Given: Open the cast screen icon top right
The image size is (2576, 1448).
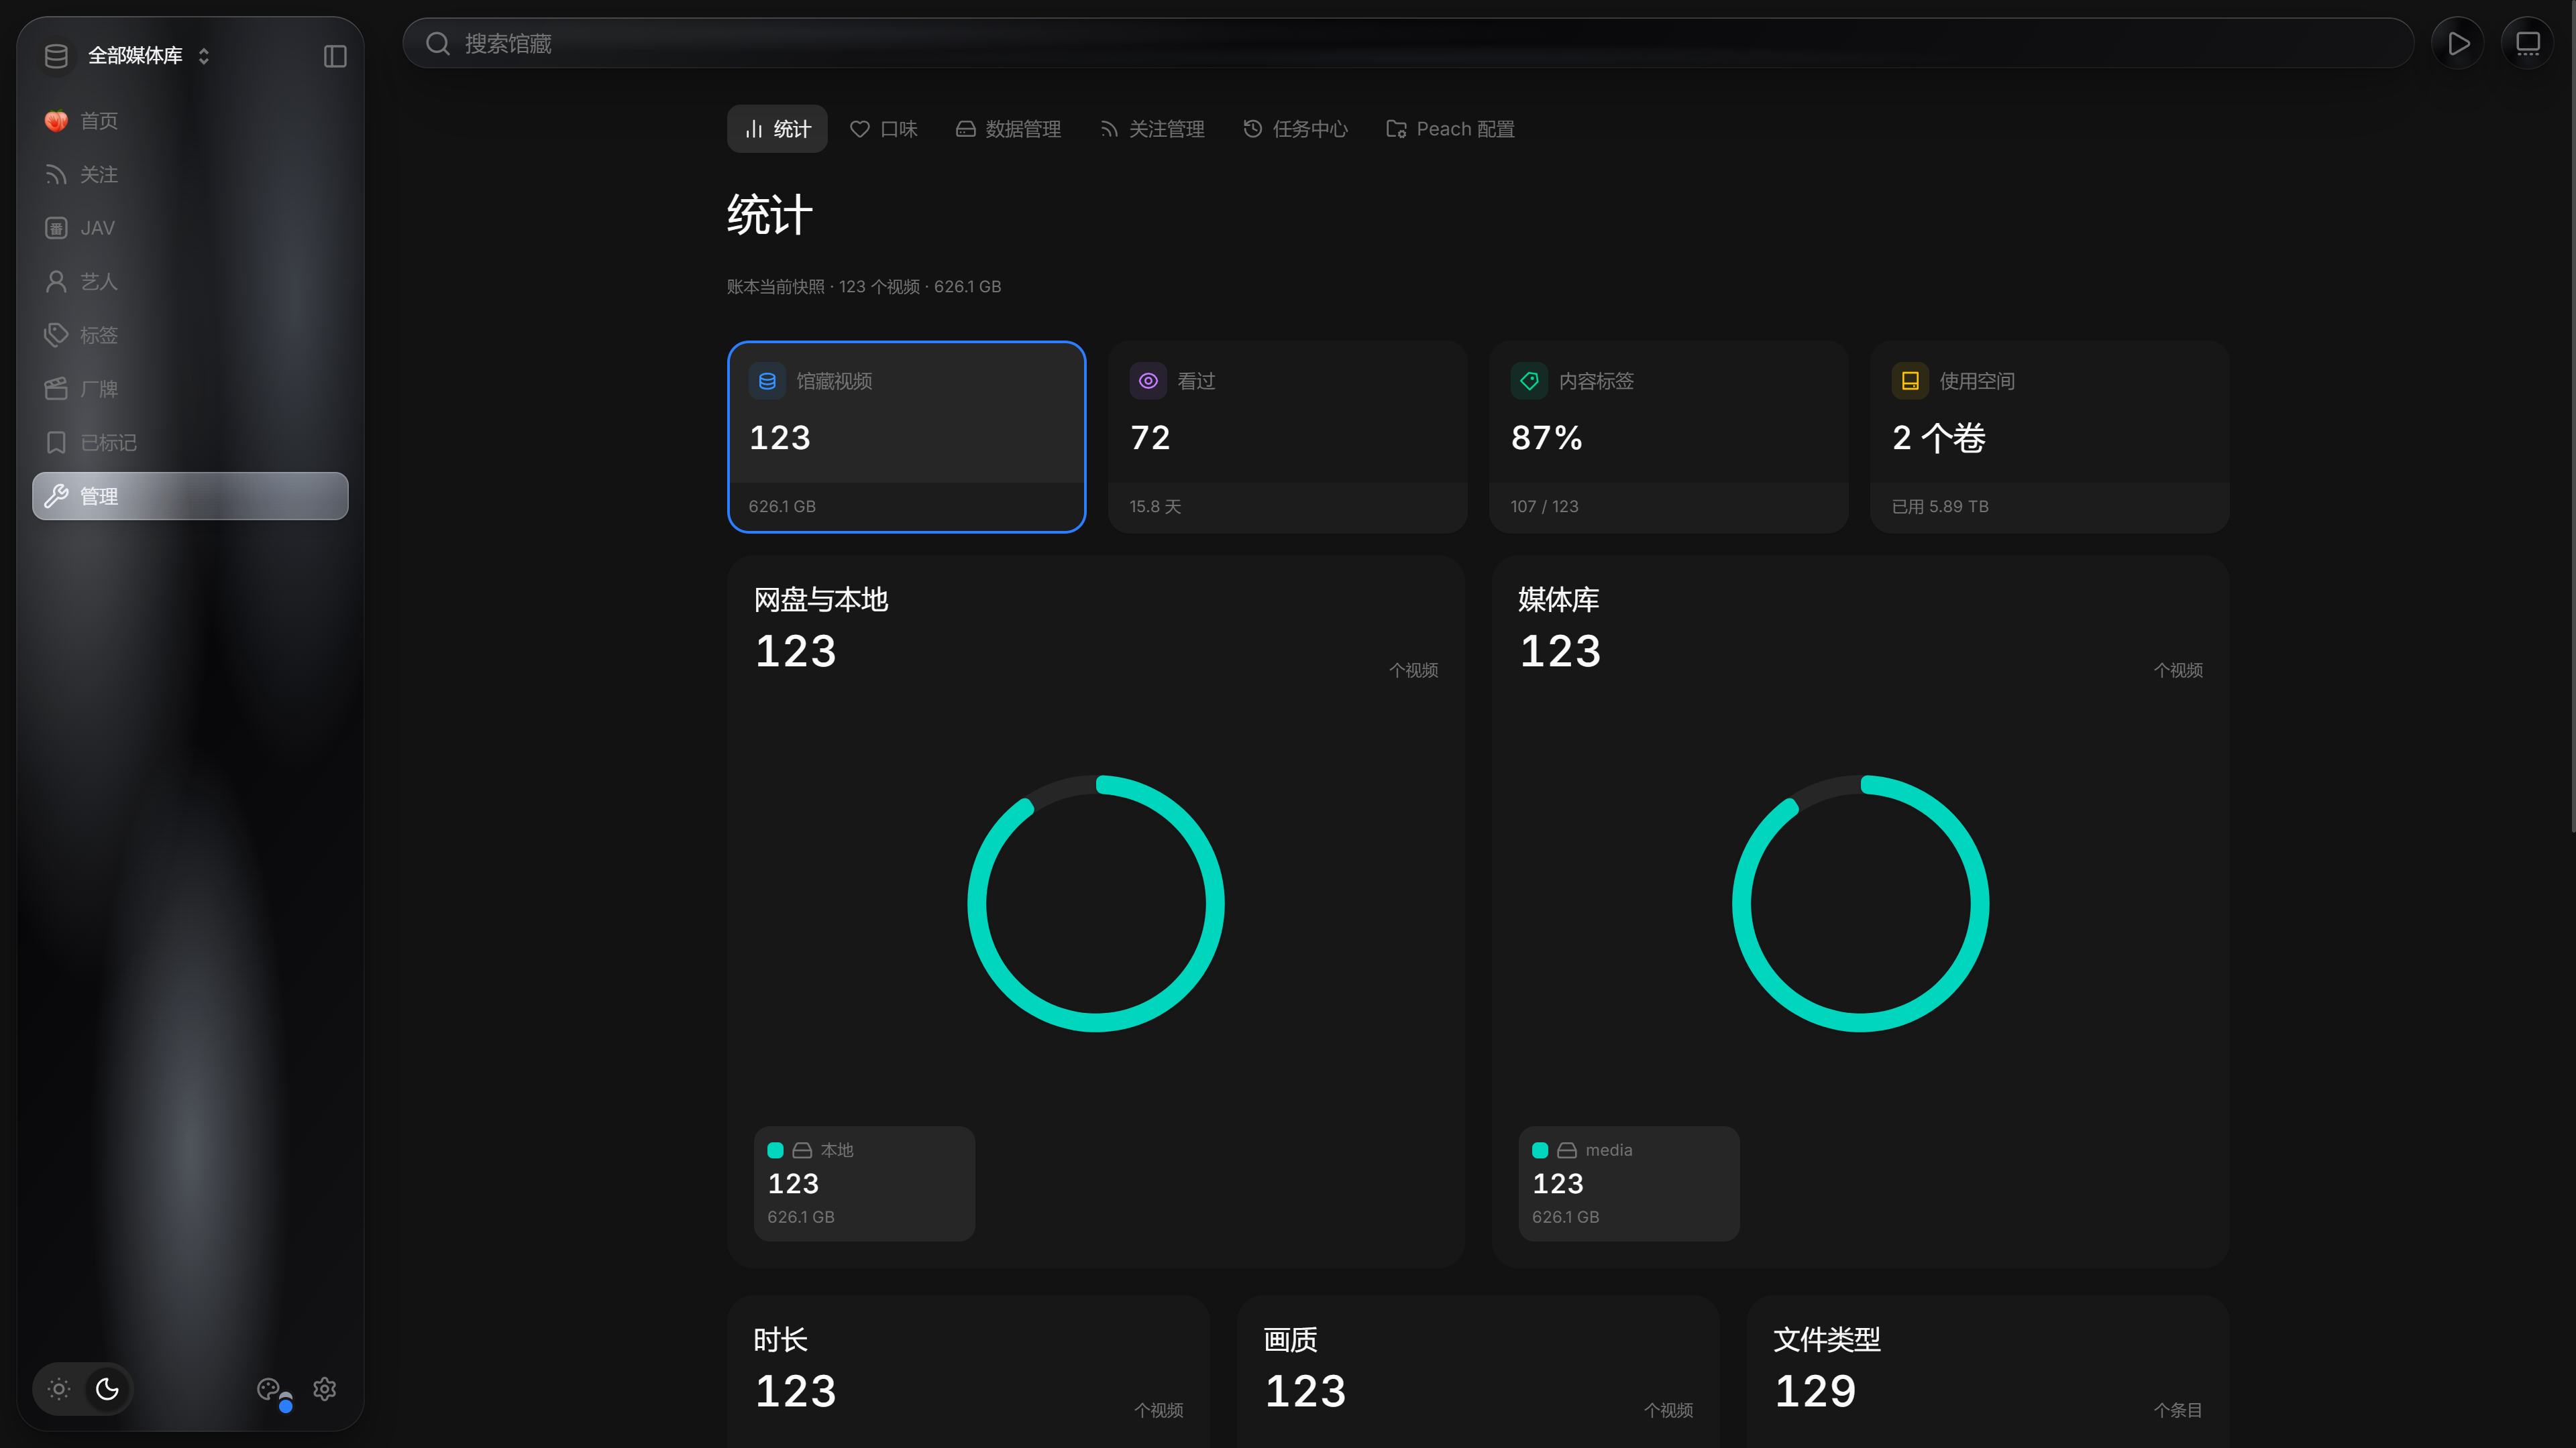Looking at the screenshot, I should click(x=2528, y=44).
